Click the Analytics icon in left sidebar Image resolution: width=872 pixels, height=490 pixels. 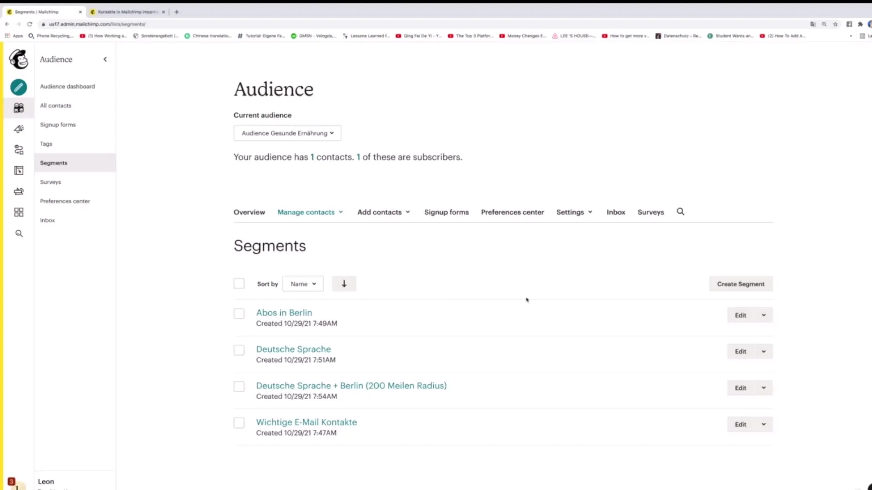[x=19, y=191]
